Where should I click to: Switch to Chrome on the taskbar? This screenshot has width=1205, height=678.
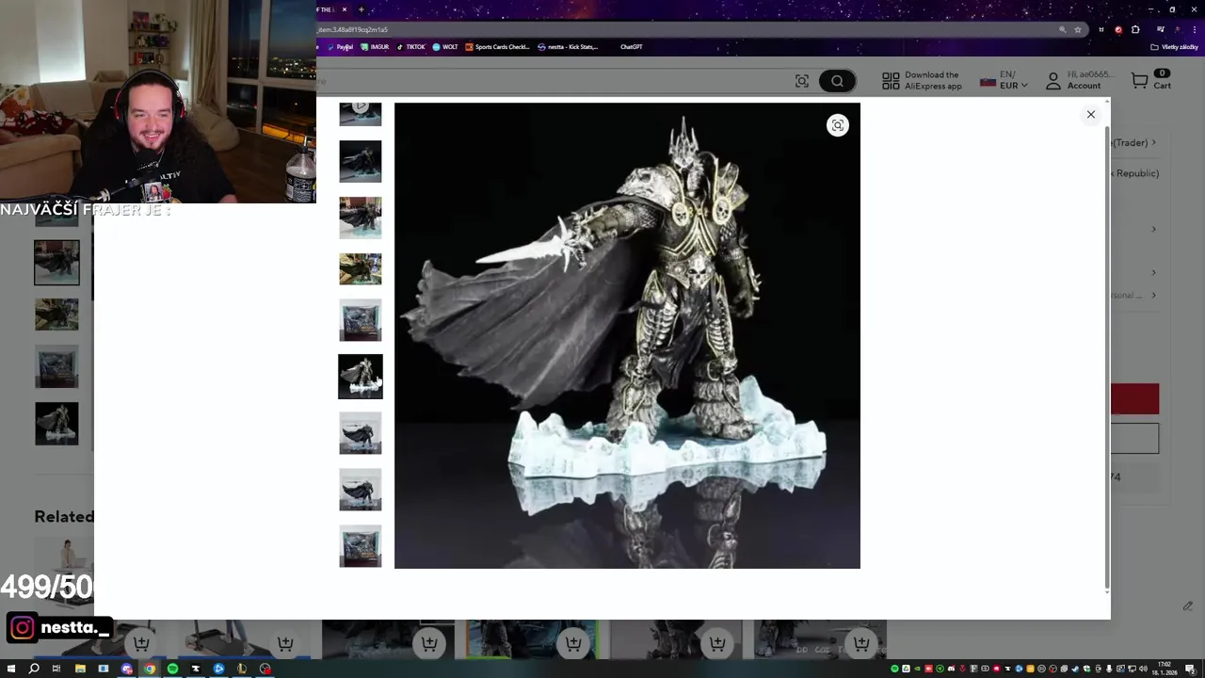[x=150, y=669]
